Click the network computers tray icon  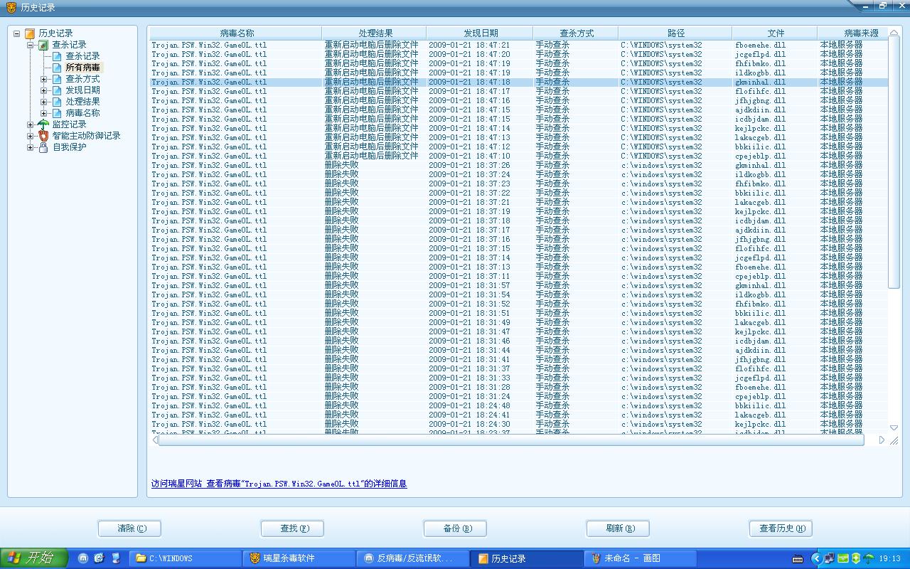[830, 558]
